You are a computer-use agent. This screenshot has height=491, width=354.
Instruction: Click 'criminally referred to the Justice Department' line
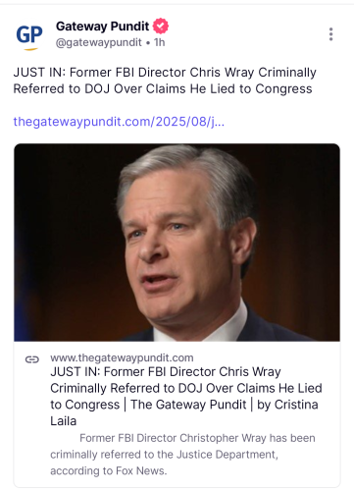coord(164,455)
